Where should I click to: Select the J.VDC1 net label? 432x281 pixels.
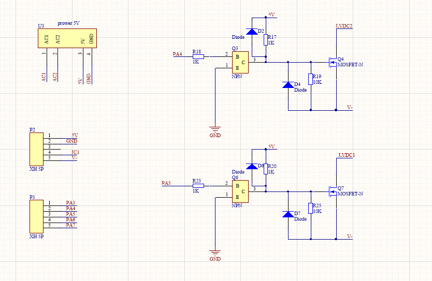[346, 155]
